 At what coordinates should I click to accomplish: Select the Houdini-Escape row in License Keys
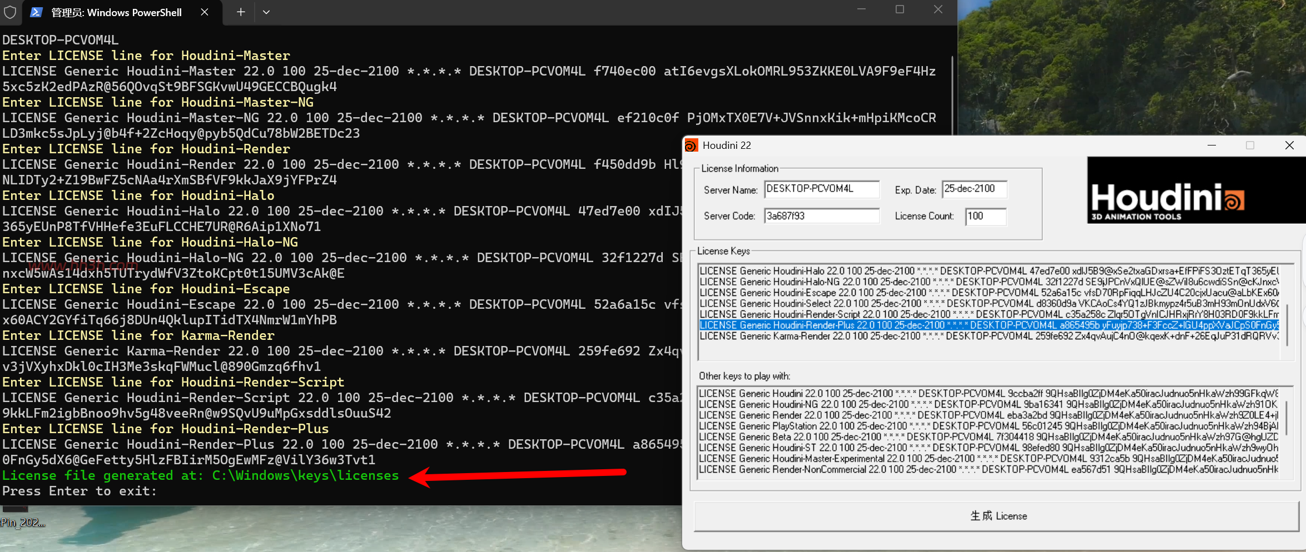[x=989, y=293]
